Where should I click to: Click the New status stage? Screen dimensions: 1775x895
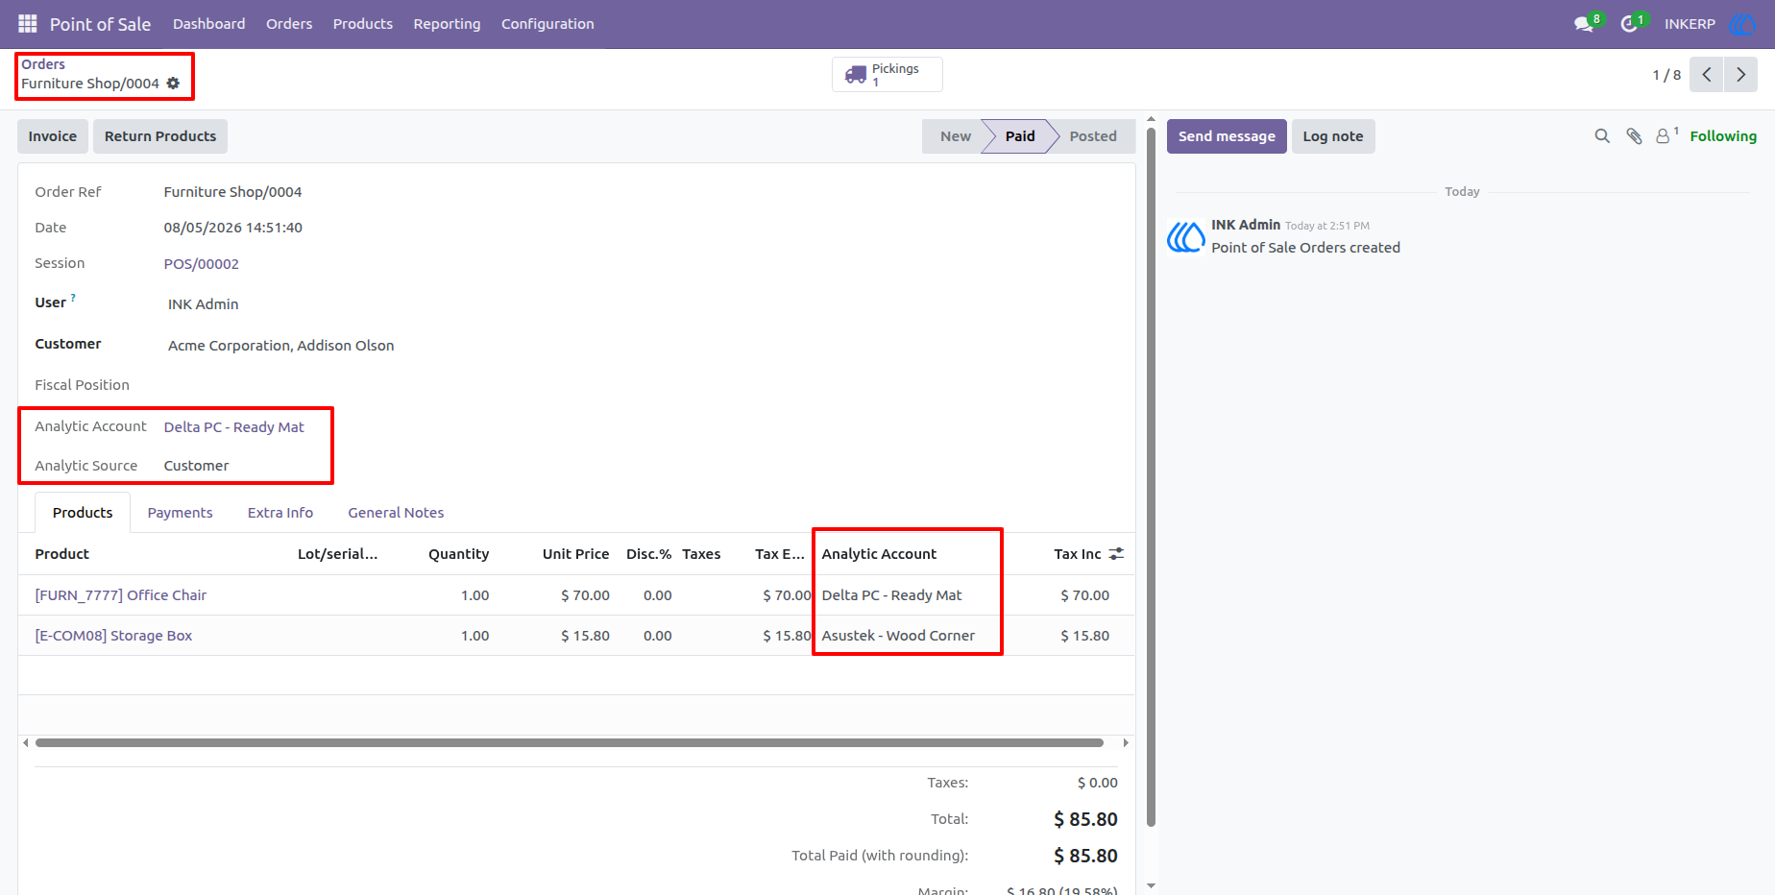pos(955,136)
